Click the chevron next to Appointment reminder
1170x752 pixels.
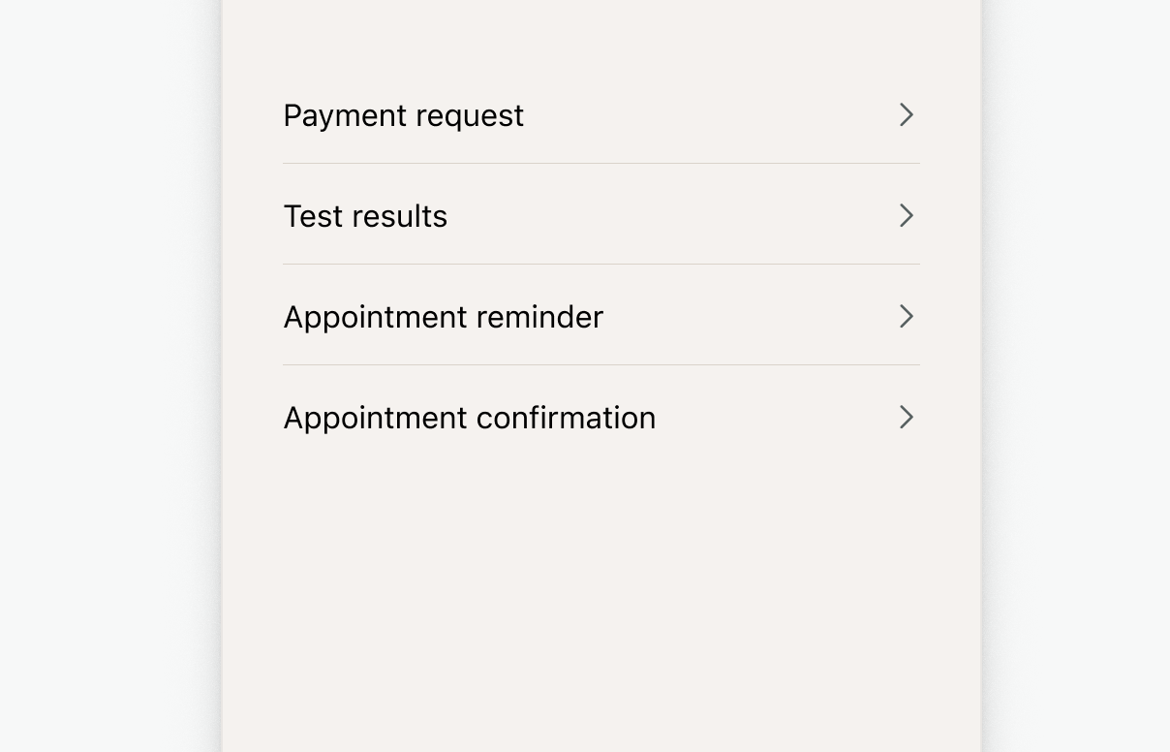click(907, 317)
